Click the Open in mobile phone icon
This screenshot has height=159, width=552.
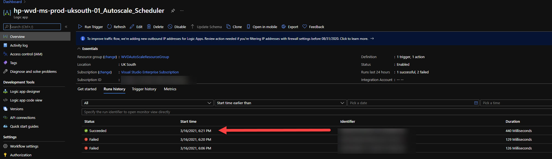tap(248, 26)
